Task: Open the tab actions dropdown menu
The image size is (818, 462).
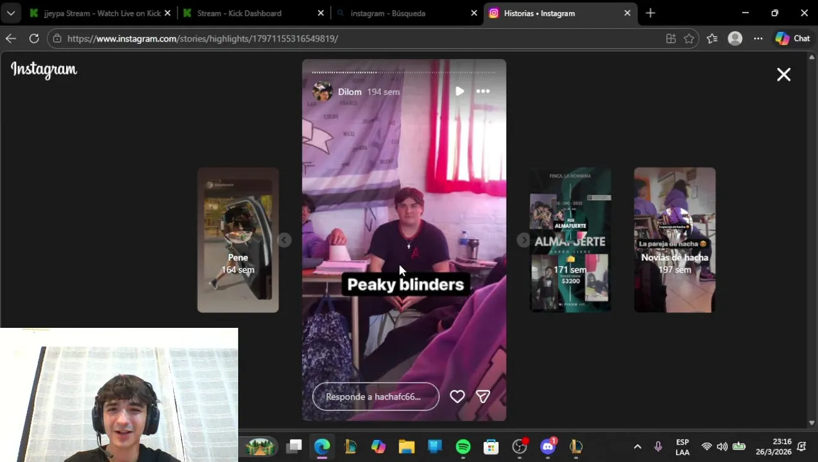Action: pos(11,13)
